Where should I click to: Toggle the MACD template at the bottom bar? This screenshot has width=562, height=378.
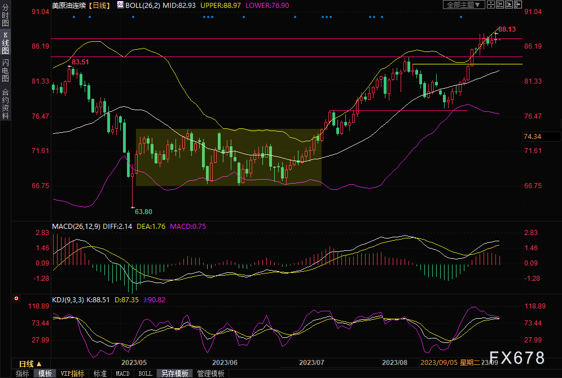[122, 373]
